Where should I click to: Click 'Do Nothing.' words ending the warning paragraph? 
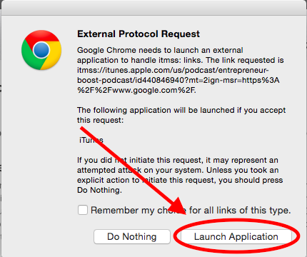point(99,190)
